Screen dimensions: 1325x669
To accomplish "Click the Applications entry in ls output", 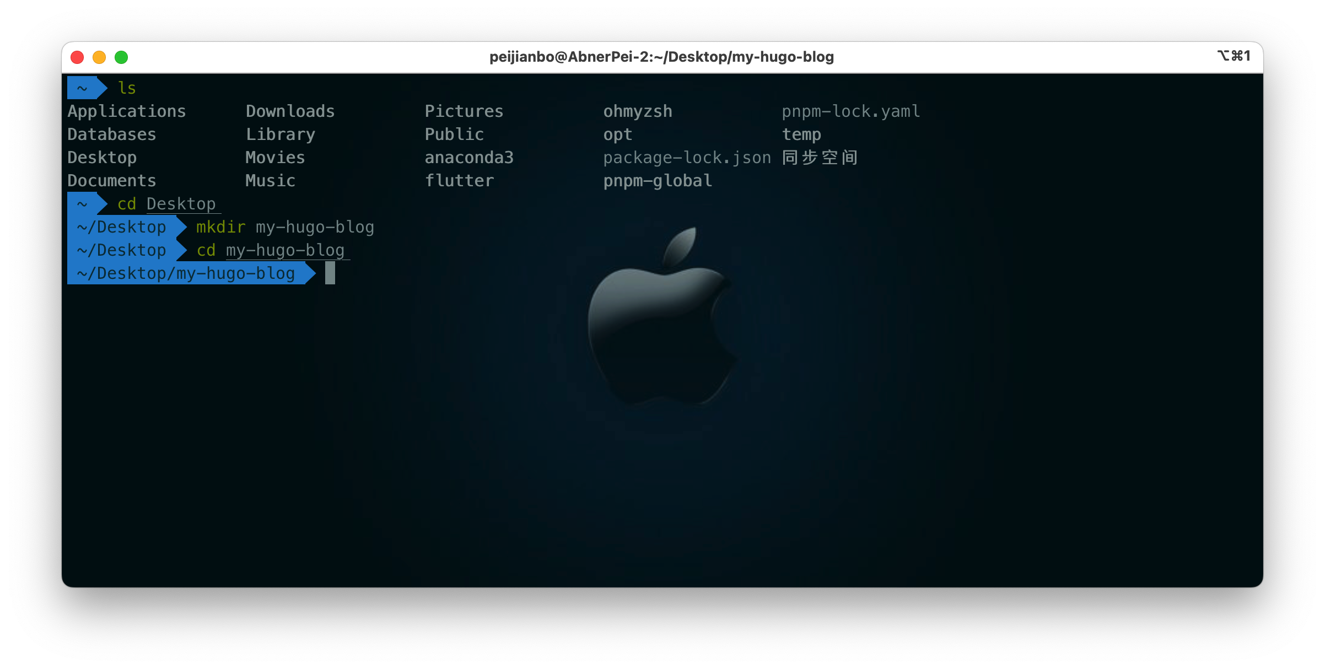I will (x=127, y=111).
